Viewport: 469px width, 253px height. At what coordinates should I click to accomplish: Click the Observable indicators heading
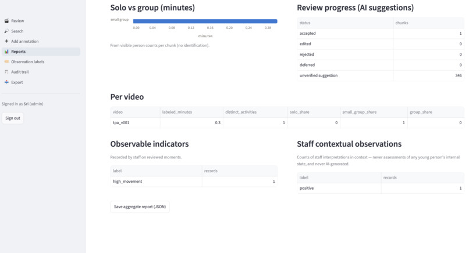[150, 144]
